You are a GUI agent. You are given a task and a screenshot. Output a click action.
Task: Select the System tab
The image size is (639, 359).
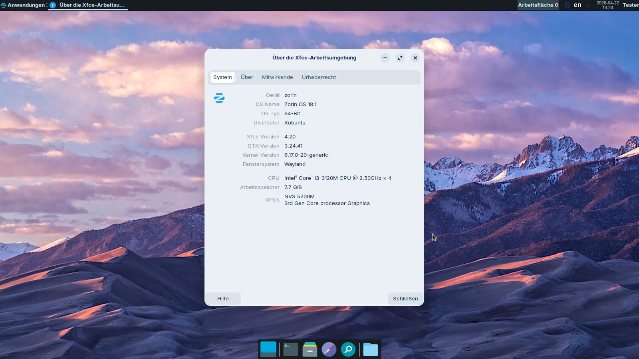pos(222,77)
